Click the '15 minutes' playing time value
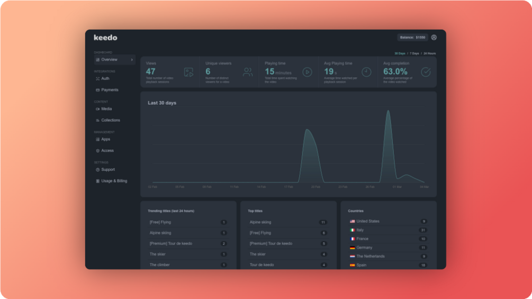 (x=278, y=71)
